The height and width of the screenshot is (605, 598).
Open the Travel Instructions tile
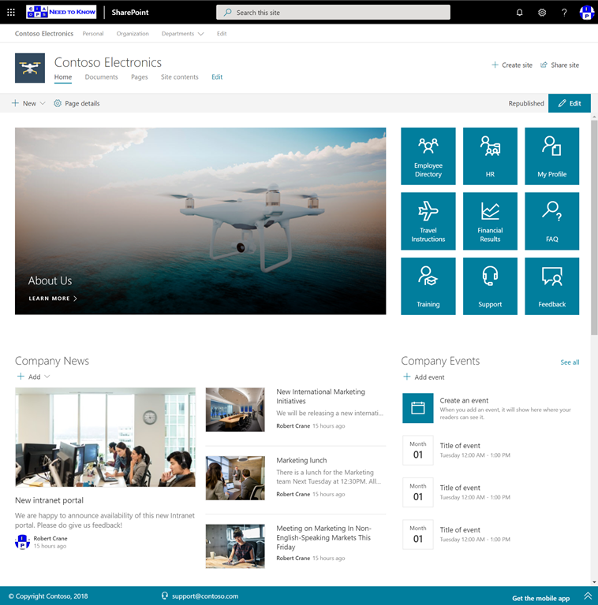(428, 221)
